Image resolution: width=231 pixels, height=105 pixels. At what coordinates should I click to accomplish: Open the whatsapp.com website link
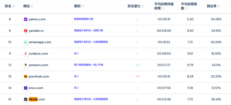coord(40,42)
